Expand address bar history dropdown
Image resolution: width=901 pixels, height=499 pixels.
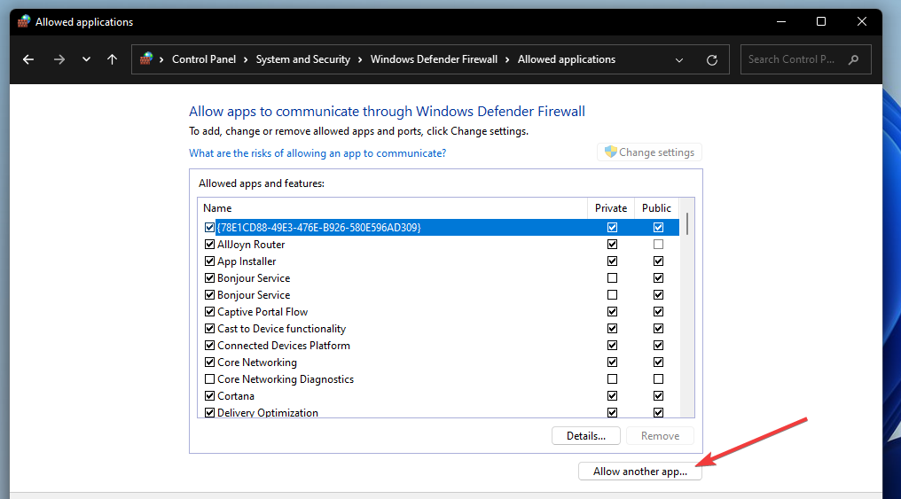(x=679, y=59)
